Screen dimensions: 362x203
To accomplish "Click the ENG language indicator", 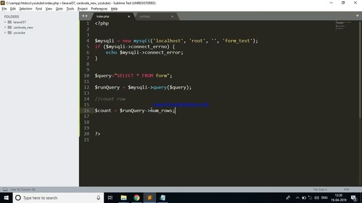I will pos(324,198).
